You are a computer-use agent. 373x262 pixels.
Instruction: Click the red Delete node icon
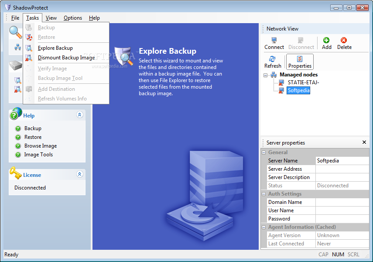tap(344, 40)
